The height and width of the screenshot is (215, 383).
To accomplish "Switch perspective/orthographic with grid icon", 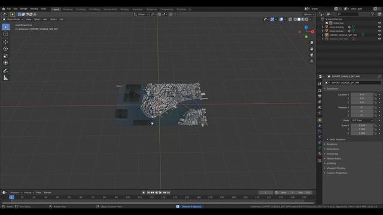I will [312, 61].
